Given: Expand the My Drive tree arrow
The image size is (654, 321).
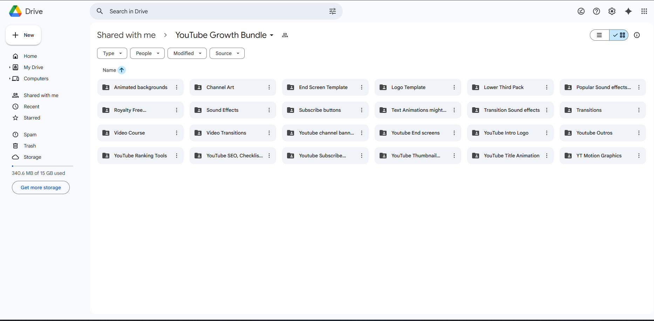Looking at the screenshot, I should pyautogui.click(x=10, y=67).
